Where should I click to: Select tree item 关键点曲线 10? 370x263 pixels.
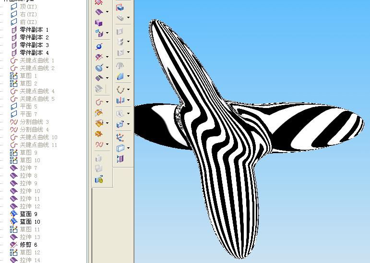34,137
